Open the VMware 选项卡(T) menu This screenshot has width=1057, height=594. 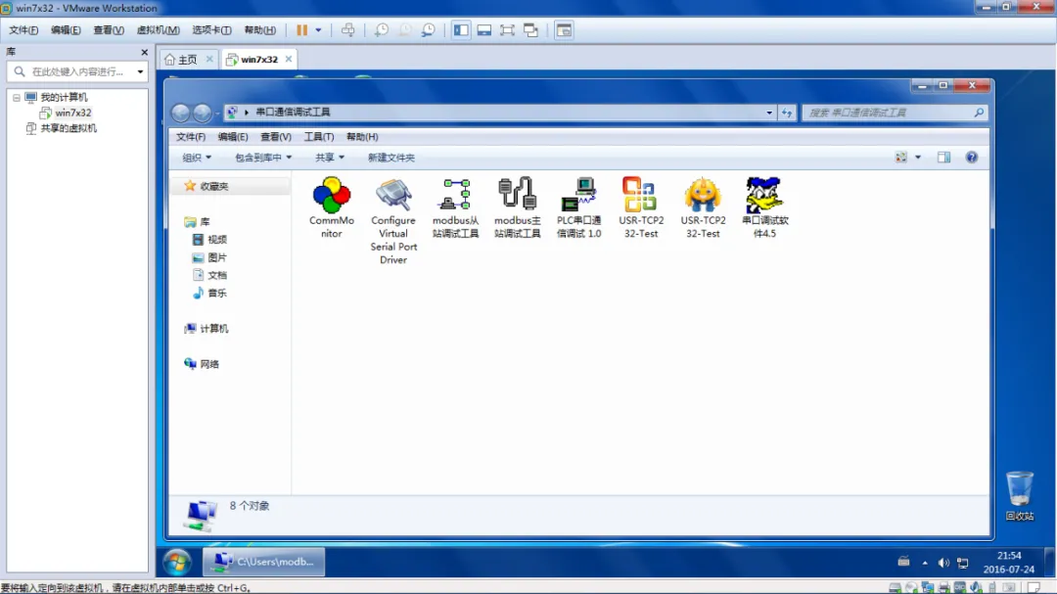(x=211, y=29)
